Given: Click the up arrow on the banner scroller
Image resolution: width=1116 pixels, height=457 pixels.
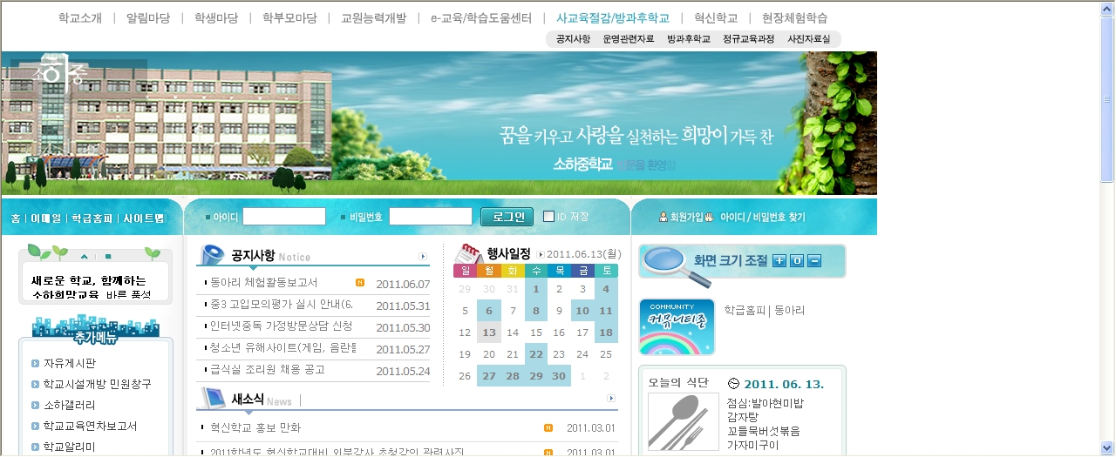Looking at the screenshot, I should pyautogui.click(x=85, y=257).
